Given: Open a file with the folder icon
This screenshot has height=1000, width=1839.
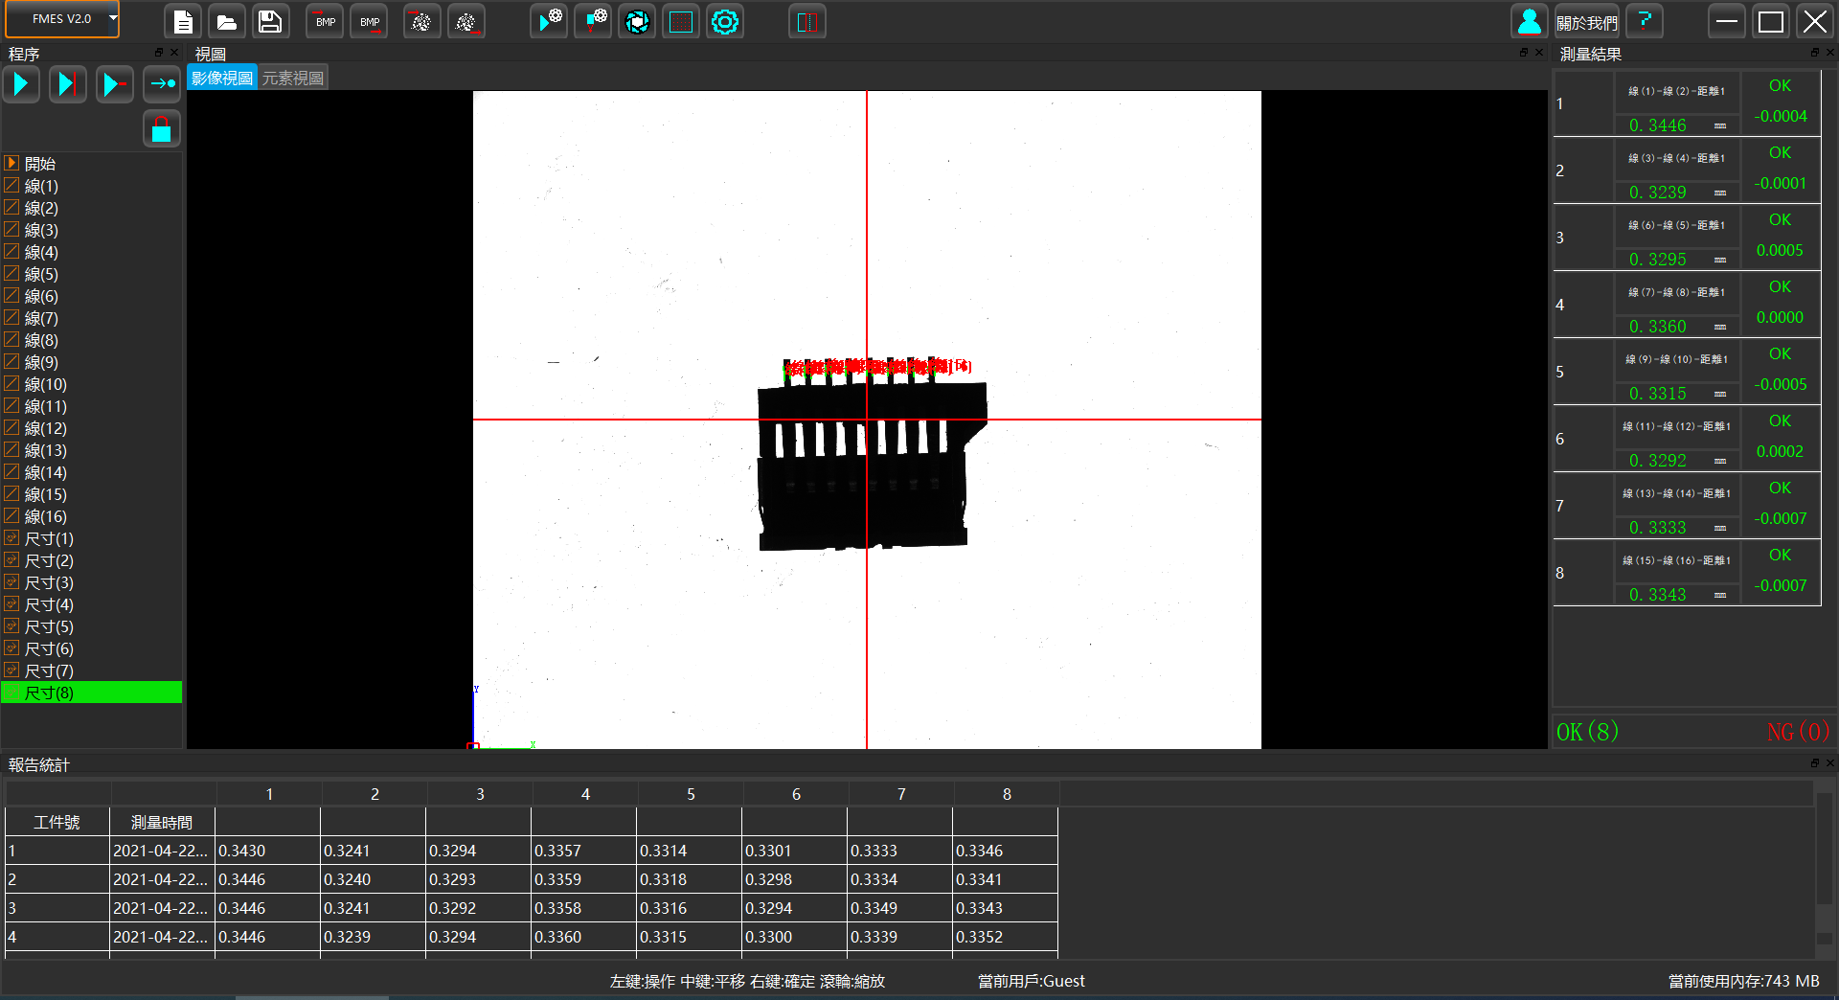Looking at the screenshot, I should [227, 21].
